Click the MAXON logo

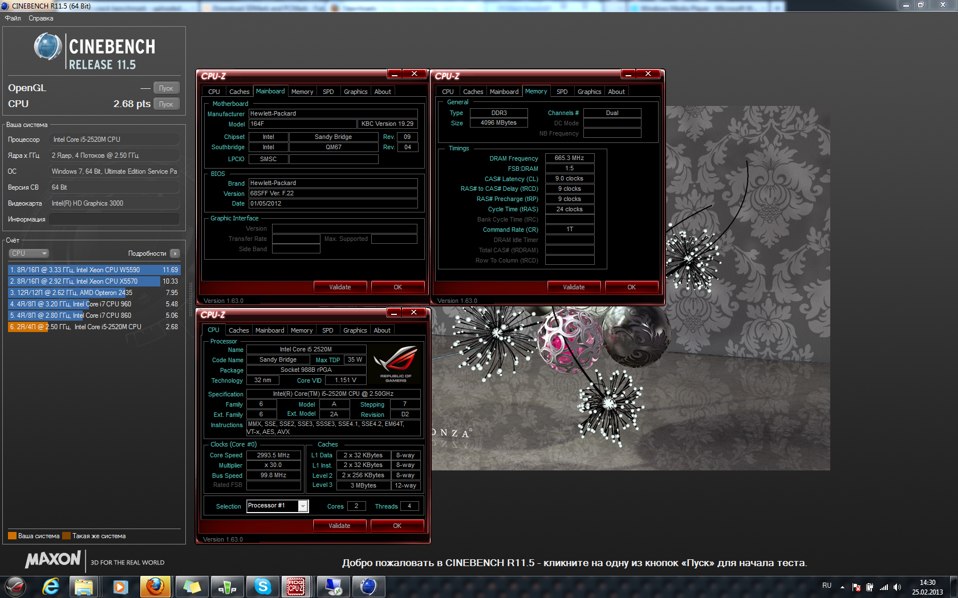tap(53, 560)
